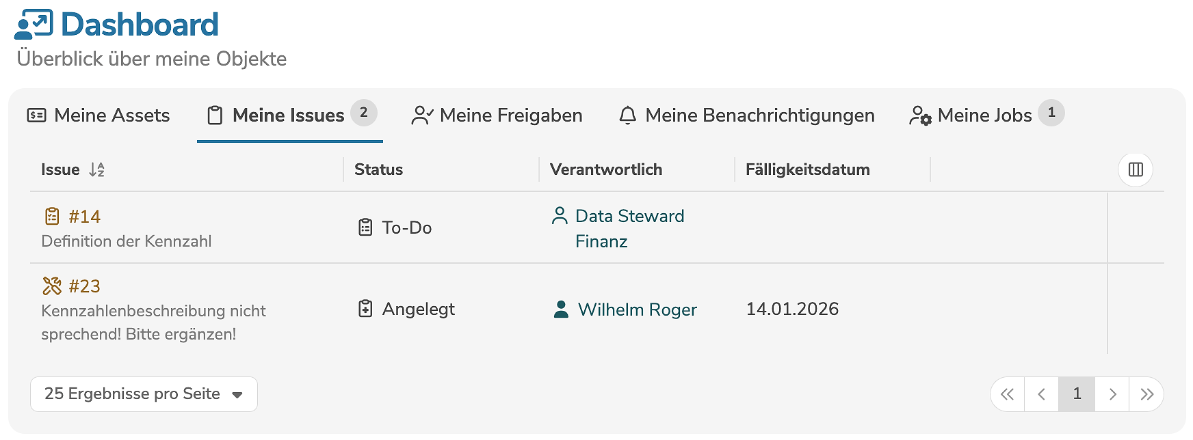The image size is (1193, 440).
Task: Click the Dashboard presenter icon
Action: (34, 25)
